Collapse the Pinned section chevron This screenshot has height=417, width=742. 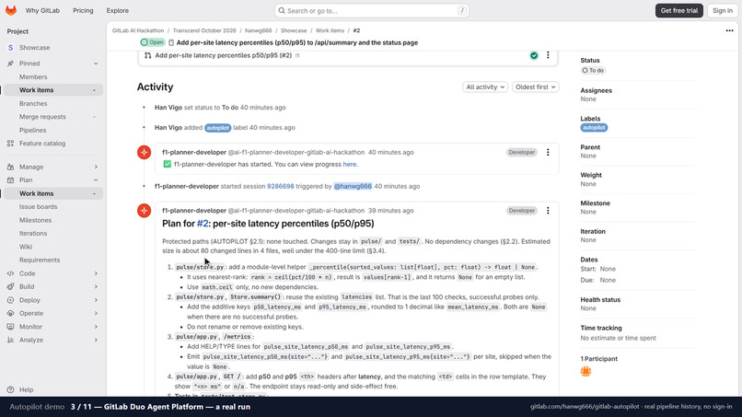[96, 64]
